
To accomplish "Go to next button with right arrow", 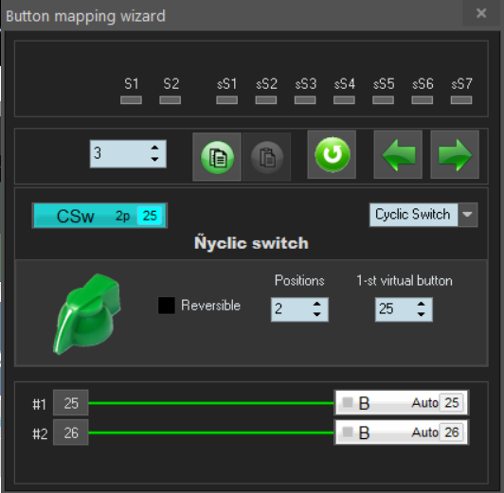I will (x=455, y=154).
